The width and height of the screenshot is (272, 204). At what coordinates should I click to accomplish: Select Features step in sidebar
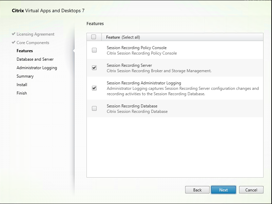pyautogui.click(x=25, y=51)
